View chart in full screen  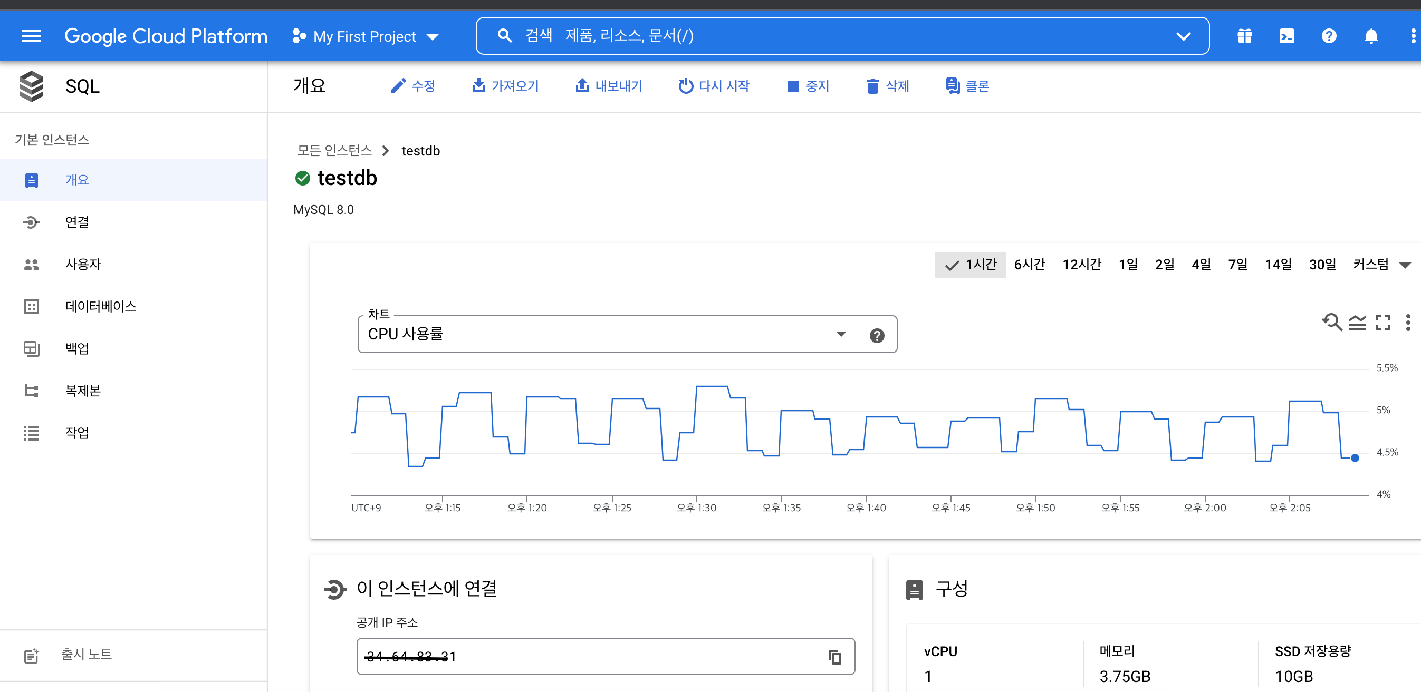pyautogui.click(x=1383, y=322)
